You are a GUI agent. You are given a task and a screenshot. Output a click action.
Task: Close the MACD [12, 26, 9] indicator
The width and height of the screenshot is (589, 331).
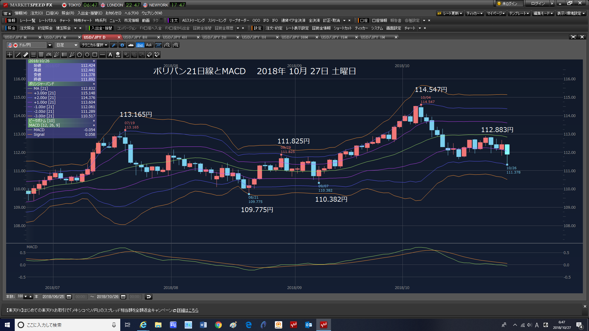coord(94,125)
